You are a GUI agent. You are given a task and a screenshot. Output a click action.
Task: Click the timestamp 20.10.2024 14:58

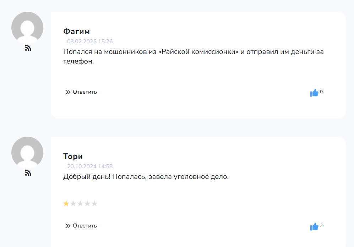pos(90,166)
